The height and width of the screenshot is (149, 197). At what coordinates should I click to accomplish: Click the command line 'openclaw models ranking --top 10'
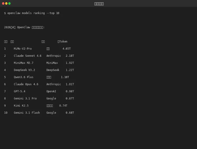pyautogui.click(x=33, y=13)
